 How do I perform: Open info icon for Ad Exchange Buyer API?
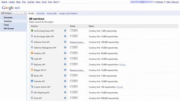(65, 31)
